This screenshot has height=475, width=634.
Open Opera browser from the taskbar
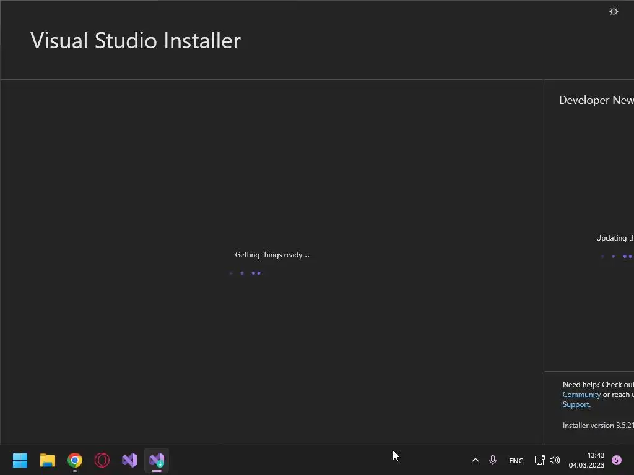(102, 460)
